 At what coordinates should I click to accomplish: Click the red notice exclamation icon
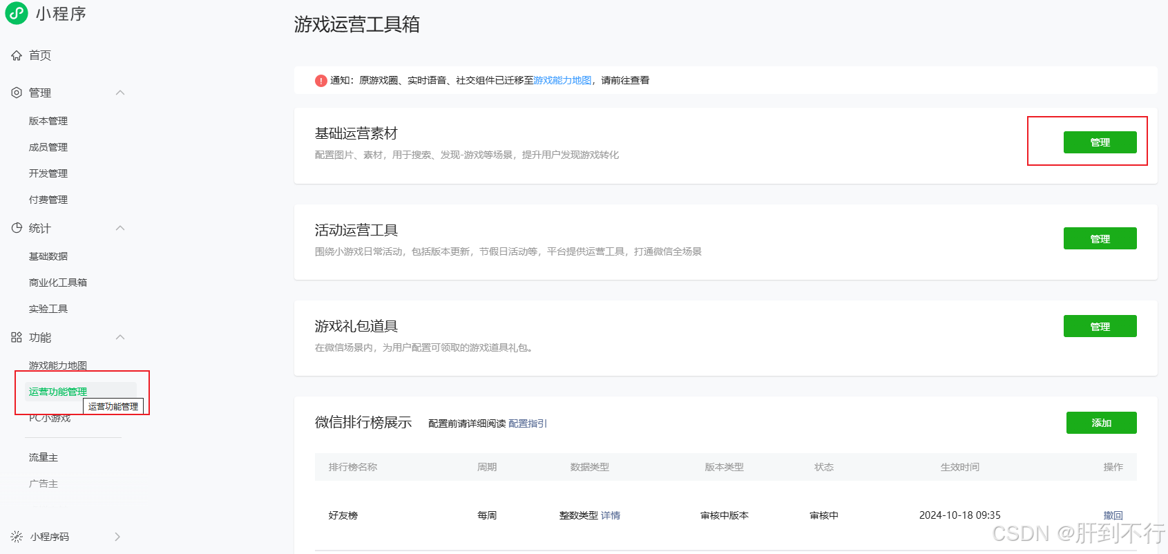321,81
